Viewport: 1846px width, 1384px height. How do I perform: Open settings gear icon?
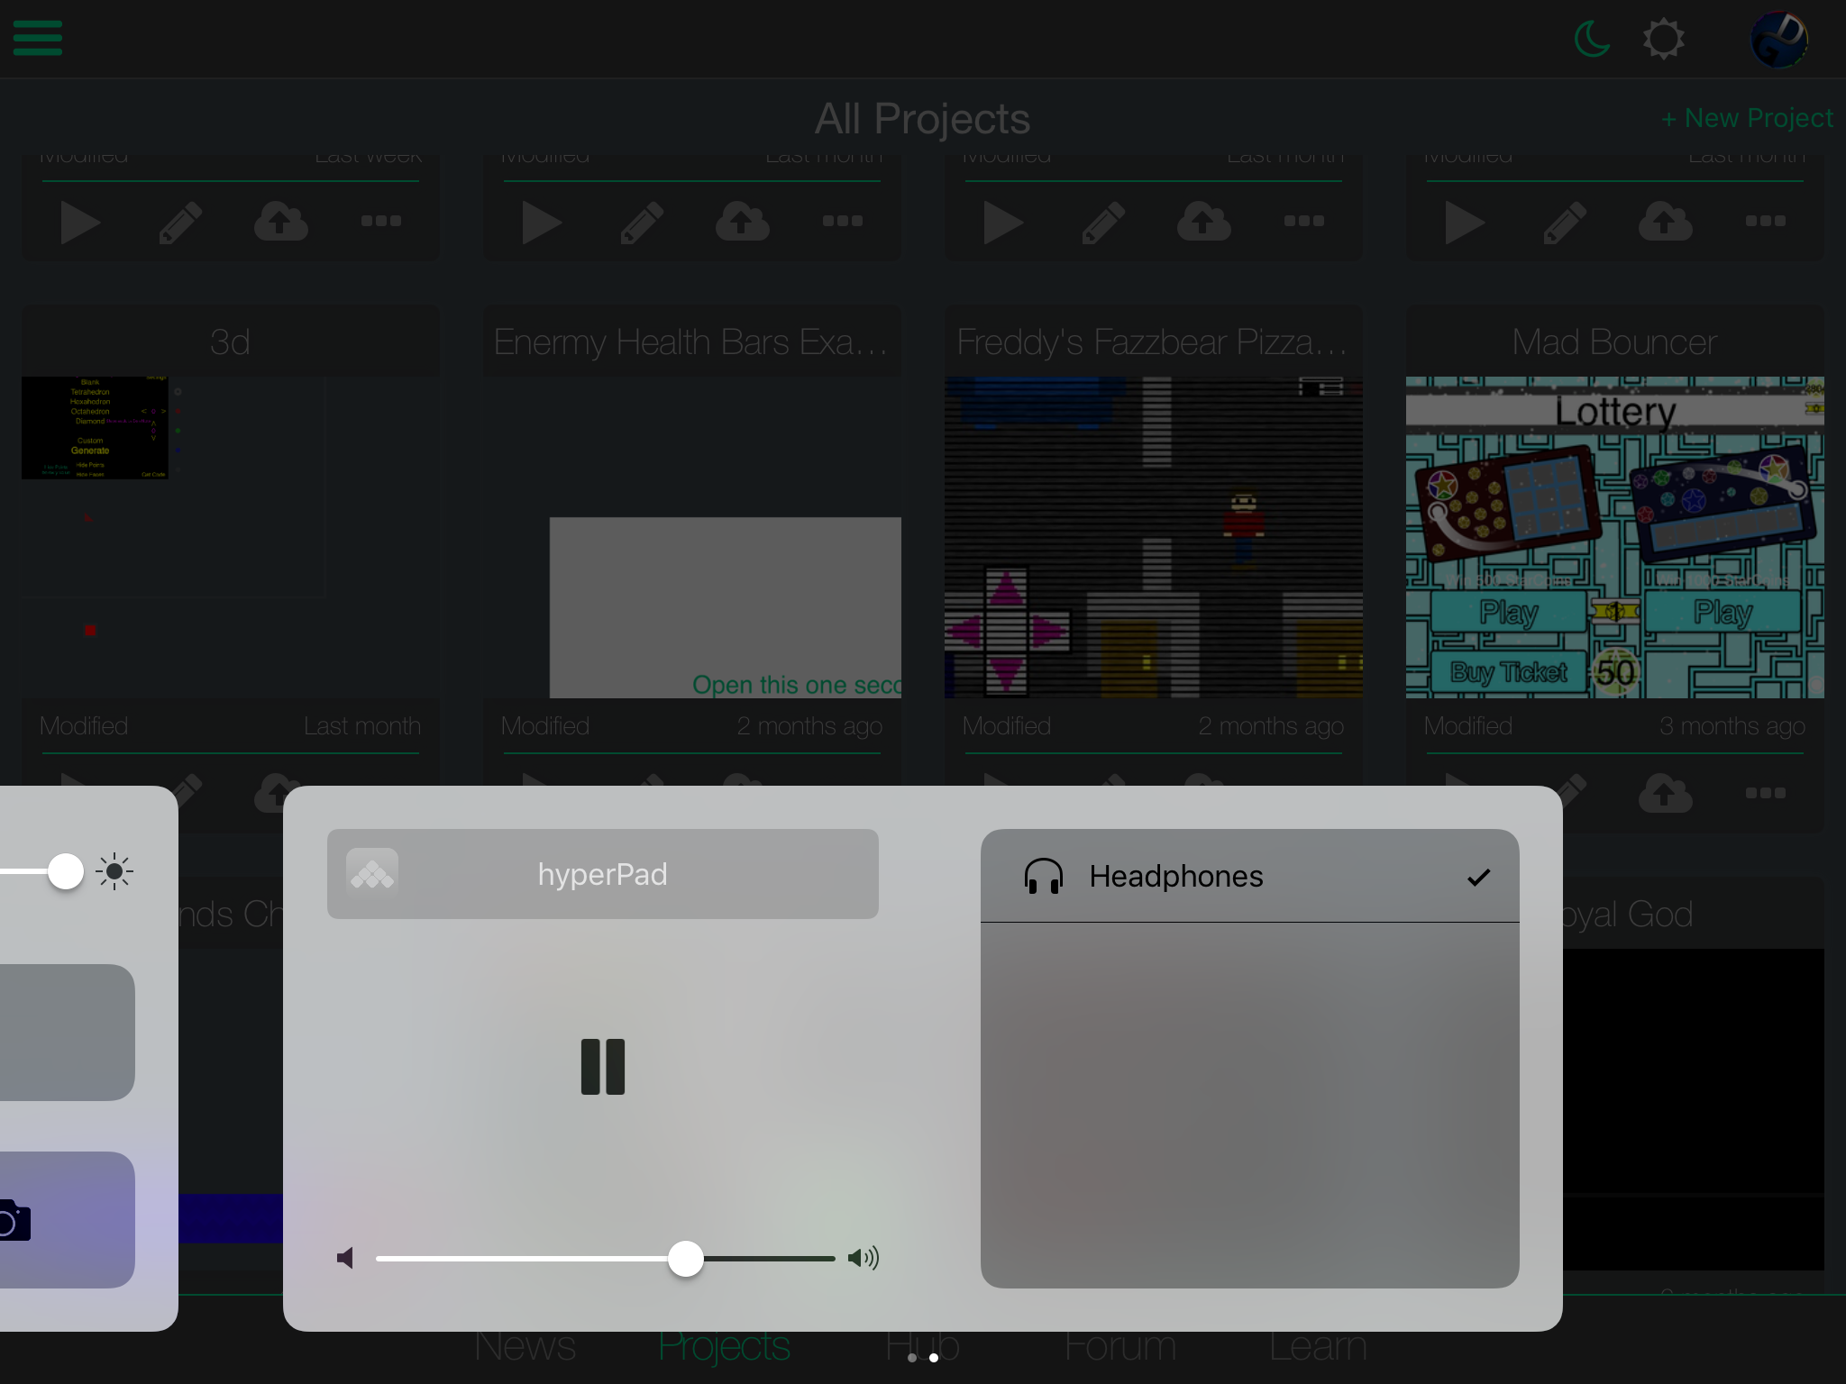tap(1663, 39)
